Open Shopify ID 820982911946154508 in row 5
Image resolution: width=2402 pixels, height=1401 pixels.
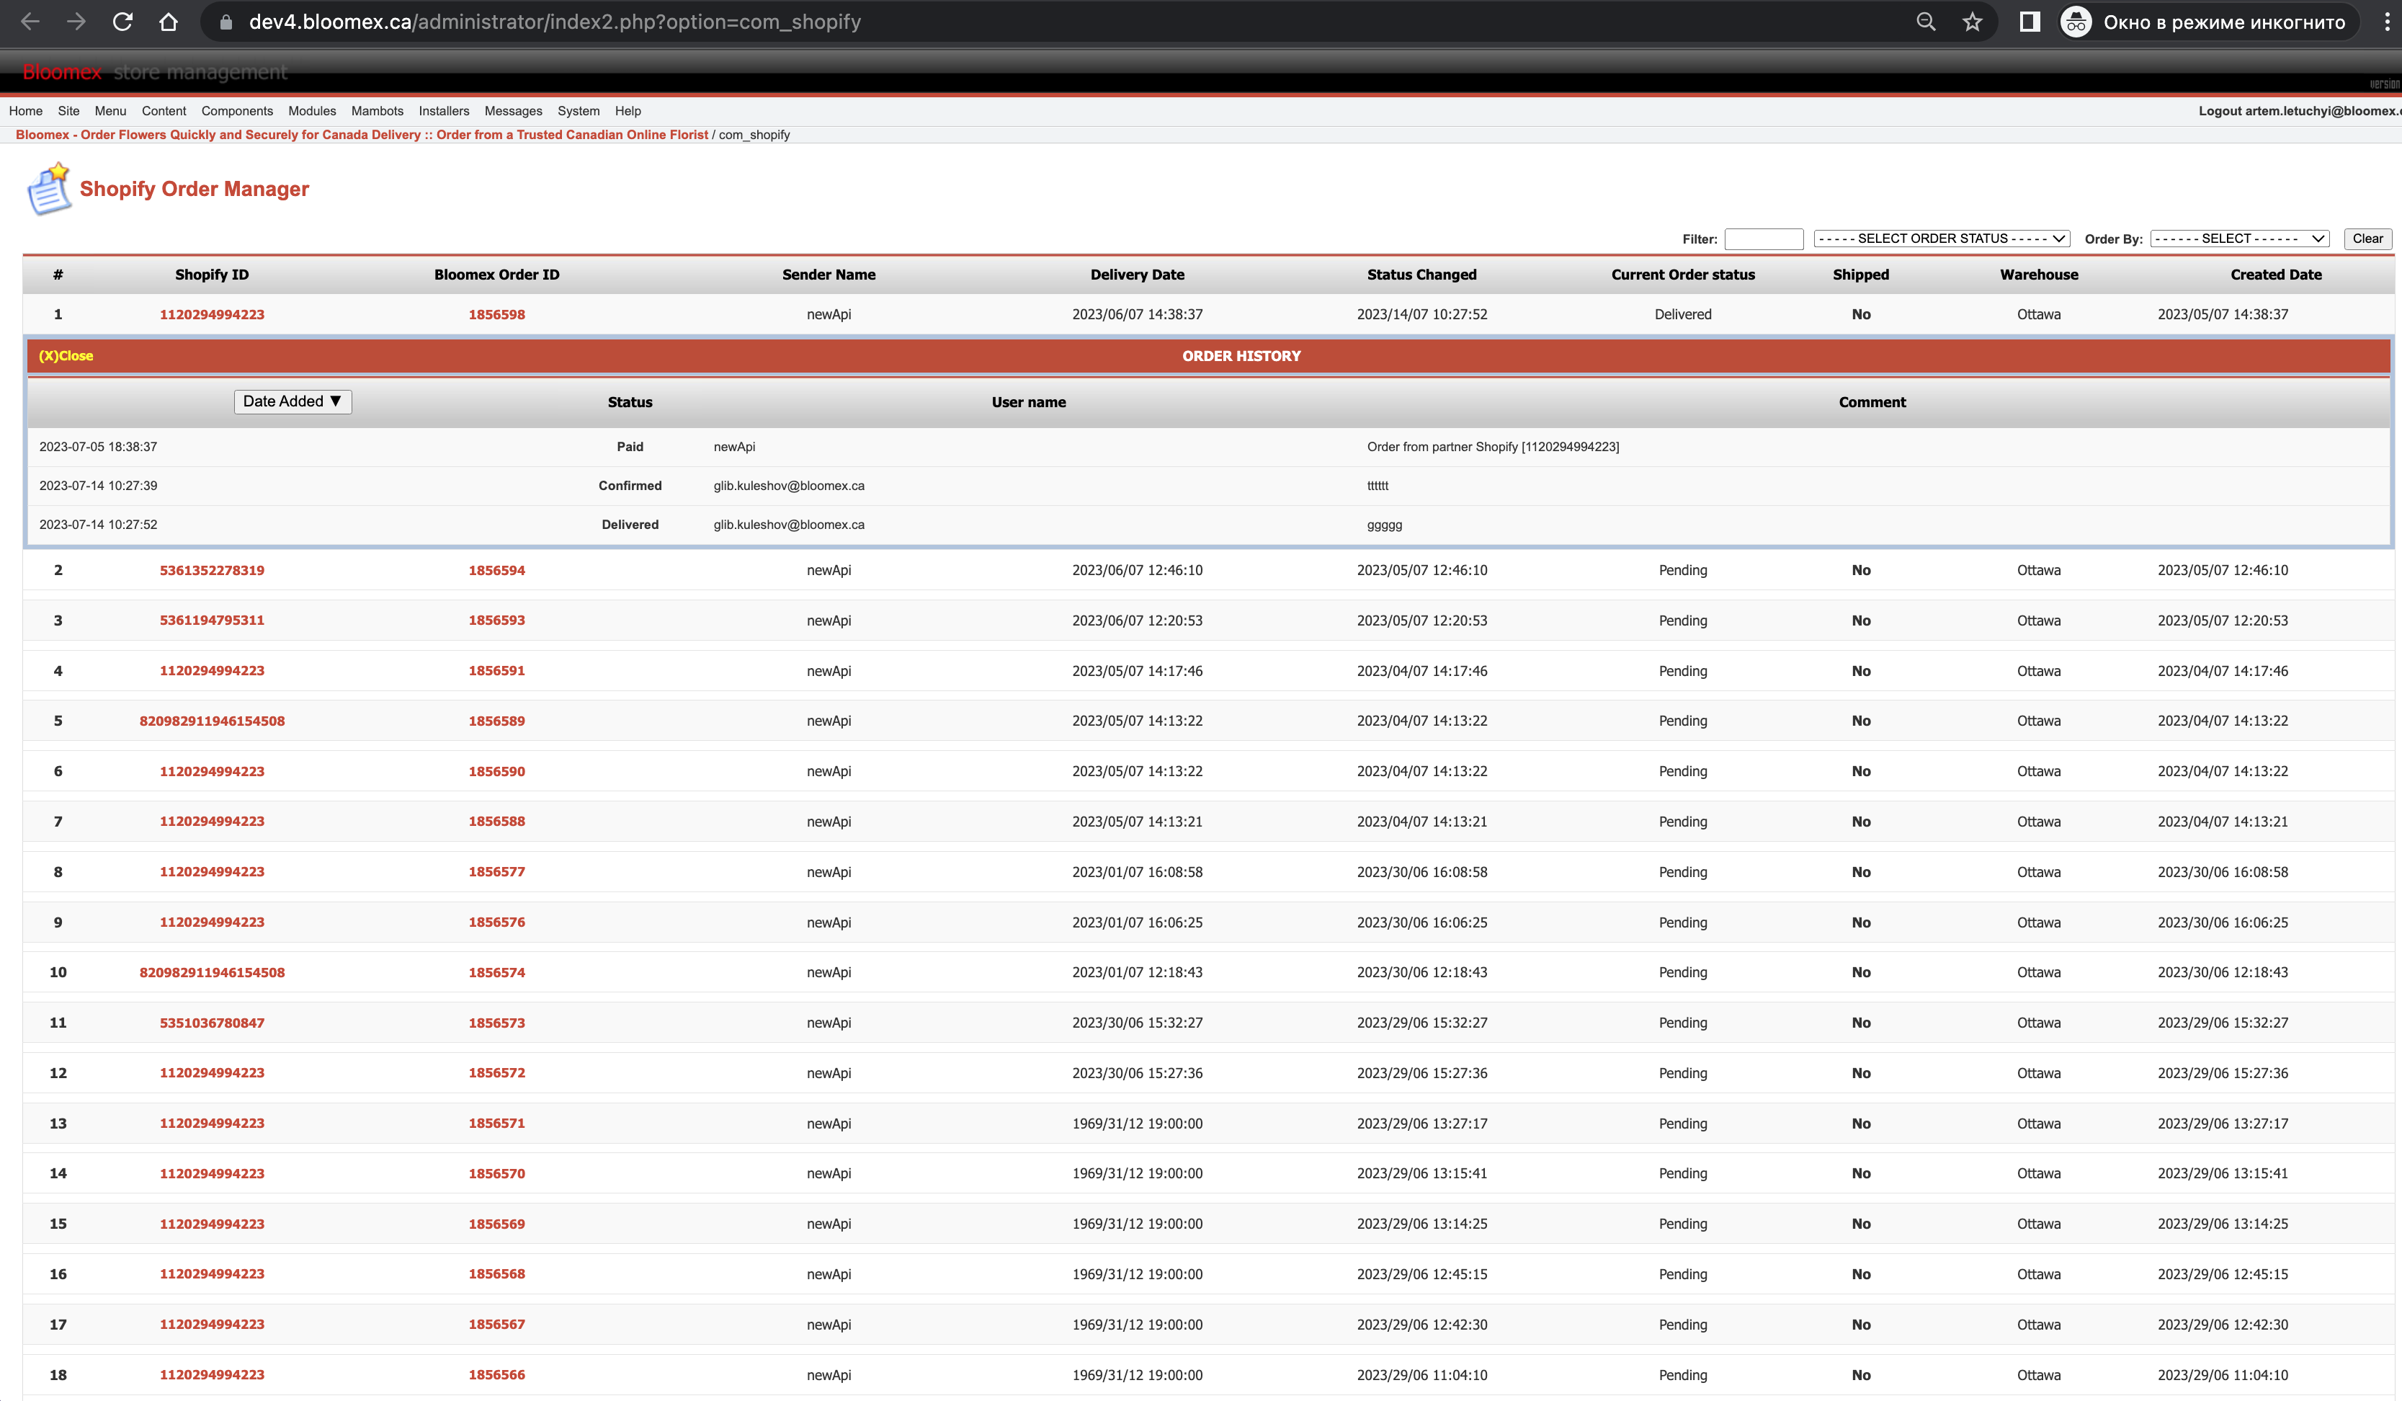click(x=212, y=721)
